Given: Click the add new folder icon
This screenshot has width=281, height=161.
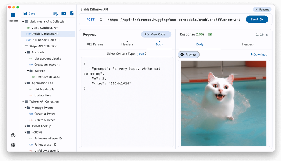Looking at the screenshot, I should [x=64, y=13].
